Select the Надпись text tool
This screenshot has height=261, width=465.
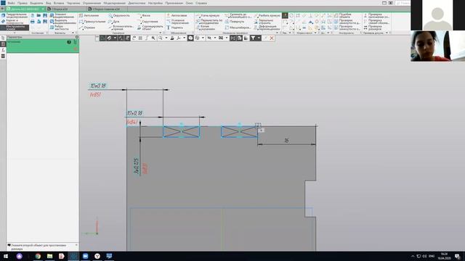pos(174,28)
